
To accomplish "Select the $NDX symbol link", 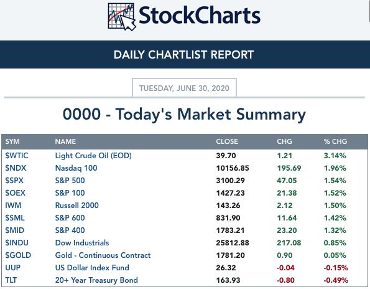I will click(x=16, y=168).
